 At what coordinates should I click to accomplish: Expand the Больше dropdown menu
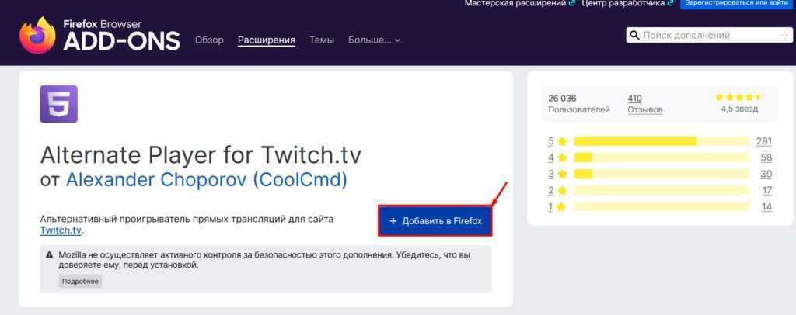[x=374, y=40]
